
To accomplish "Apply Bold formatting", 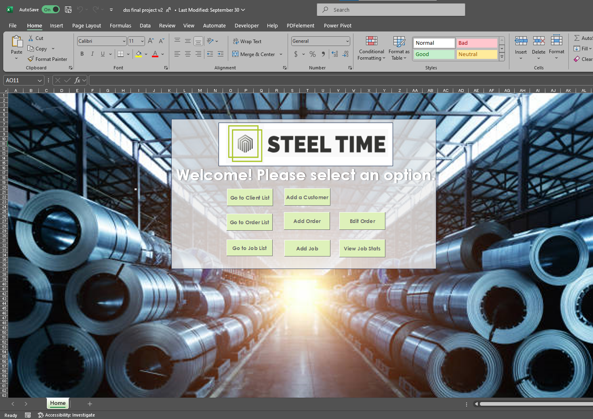I will pyautogui.click(x=82, y=54).
